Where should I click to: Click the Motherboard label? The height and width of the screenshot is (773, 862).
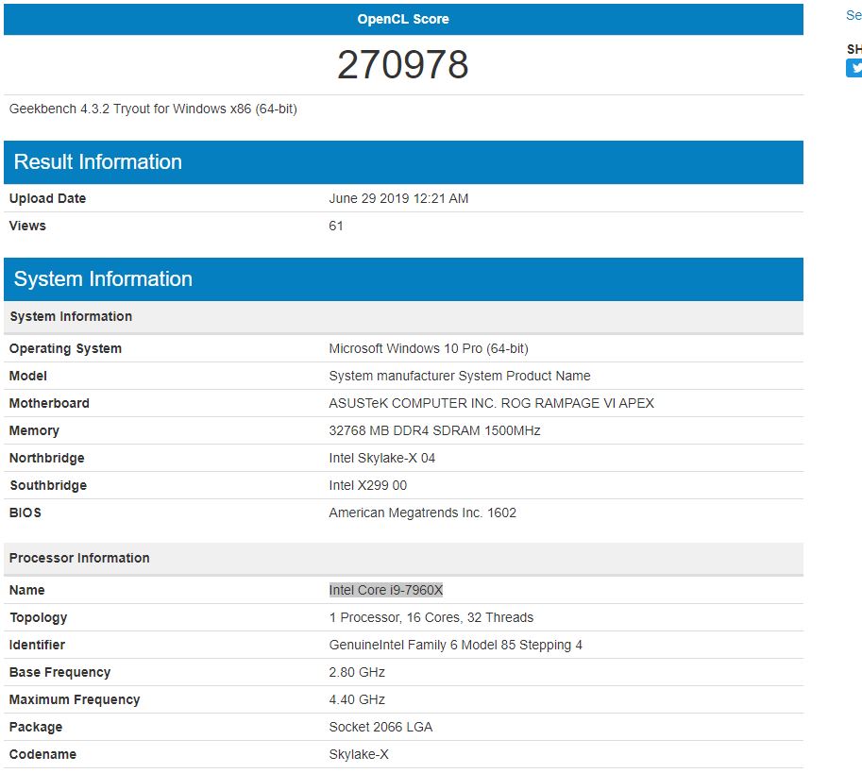49,403
